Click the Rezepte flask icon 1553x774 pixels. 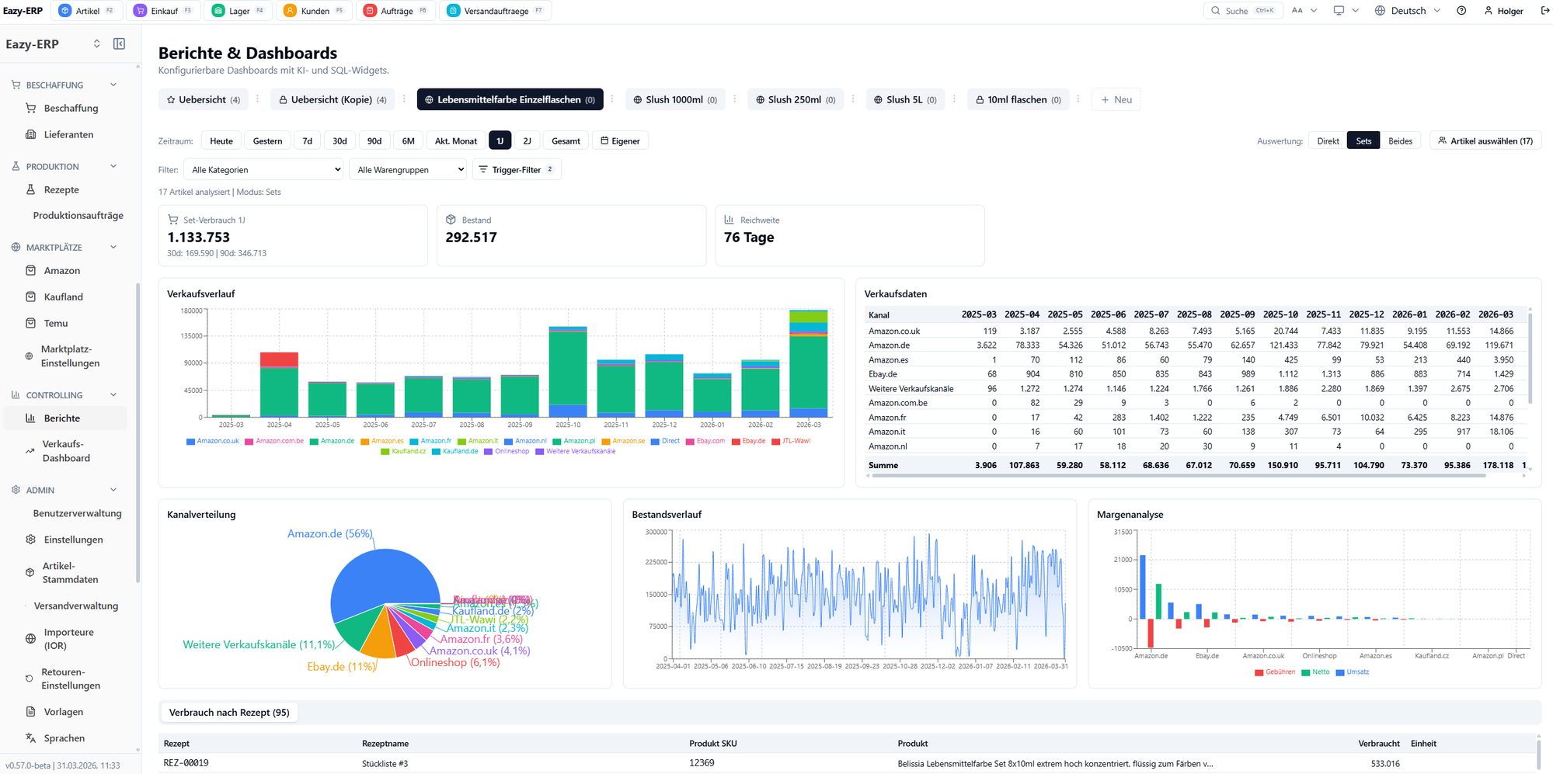pos(31,189)
